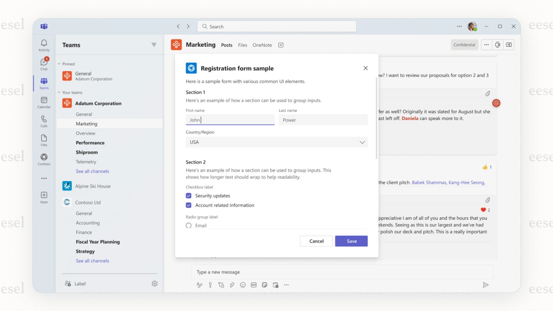553x311 pixels.
Task: Open the Calendar from the left rail
Action: point(44,102)
